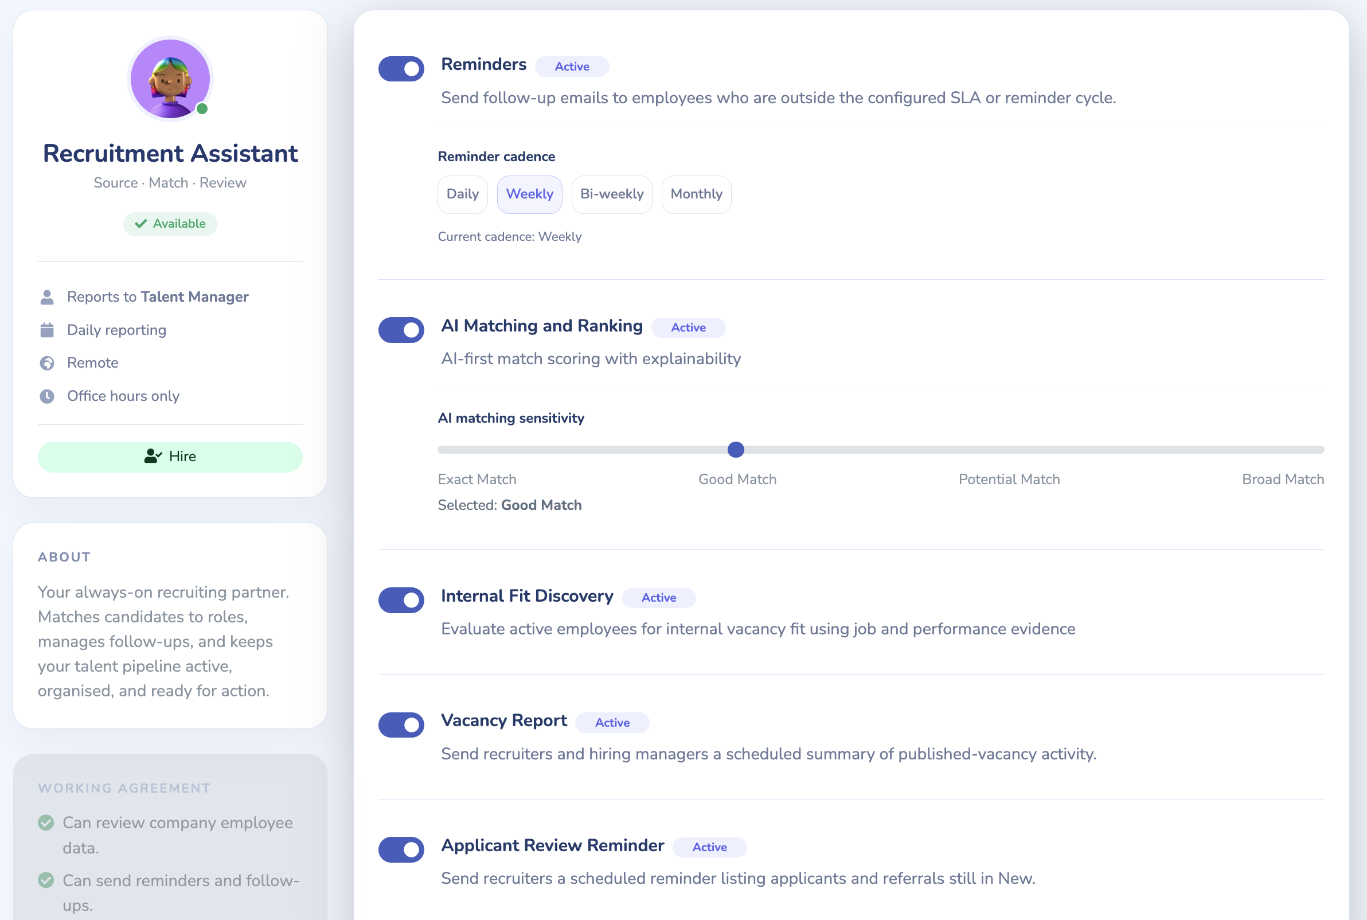Click check icon next to send reminders and follow-ups
Image resolution: width=1367 pixels, height=920 pixels.
click(46, 880)
